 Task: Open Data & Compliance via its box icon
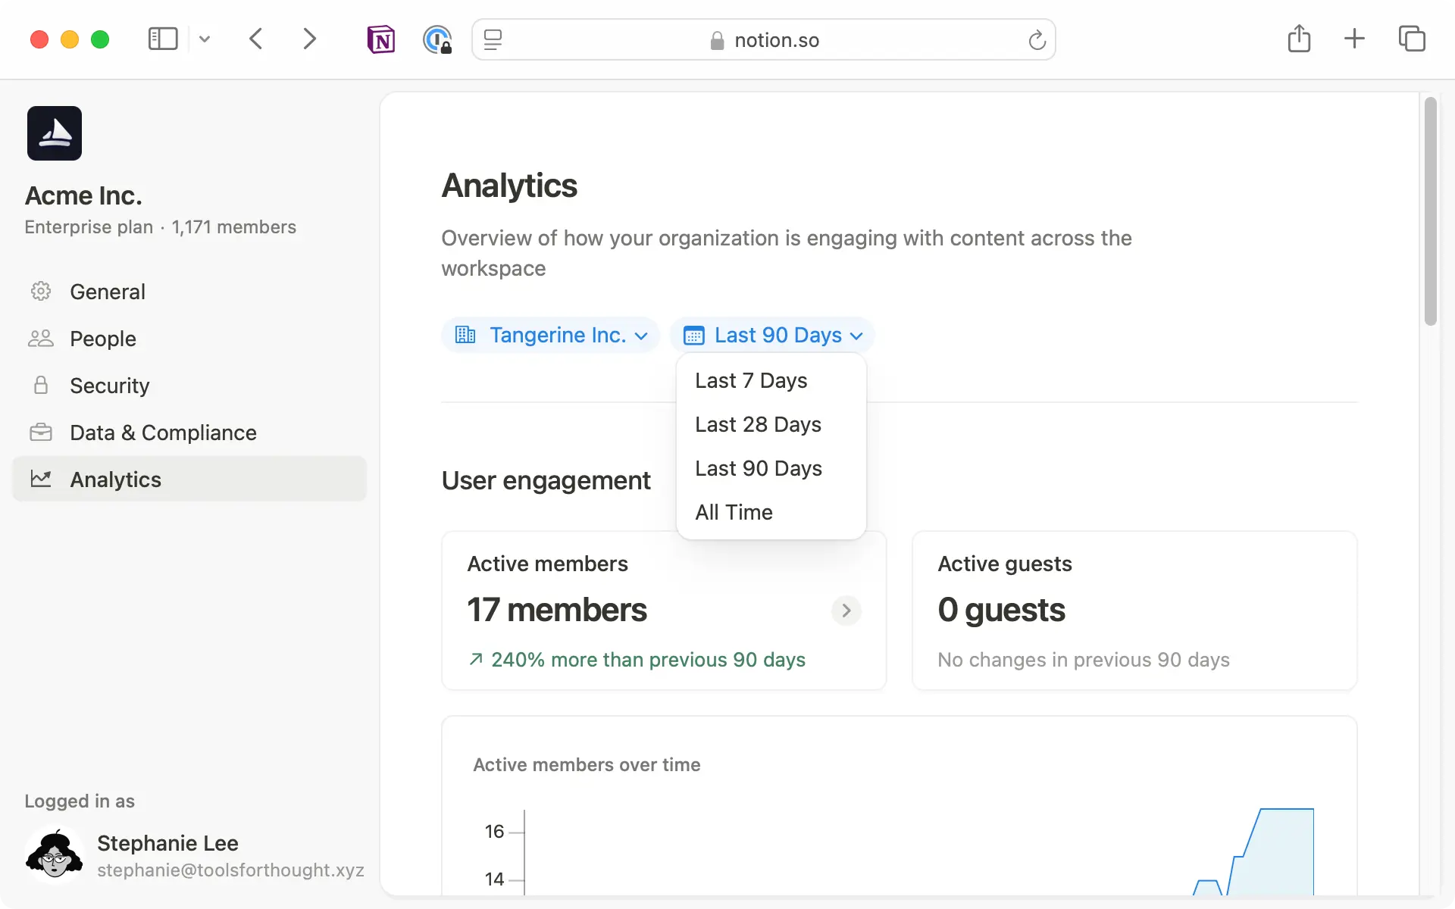(x=42, y=433)
